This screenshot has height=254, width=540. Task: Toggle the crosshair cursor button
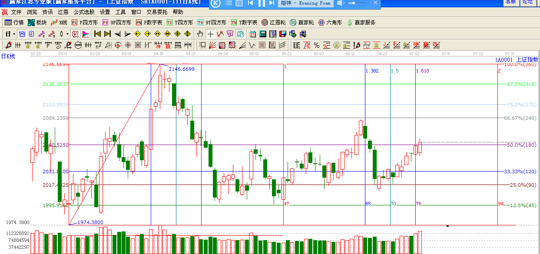(x=210, y=34)
